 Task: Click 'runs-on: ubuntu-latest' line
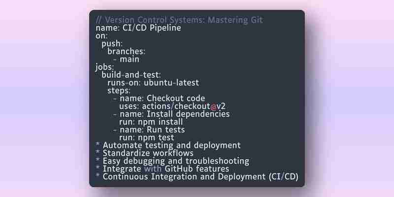click(153, 83)
